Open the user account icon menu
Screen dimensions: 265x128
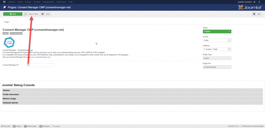tap(260, 2)
